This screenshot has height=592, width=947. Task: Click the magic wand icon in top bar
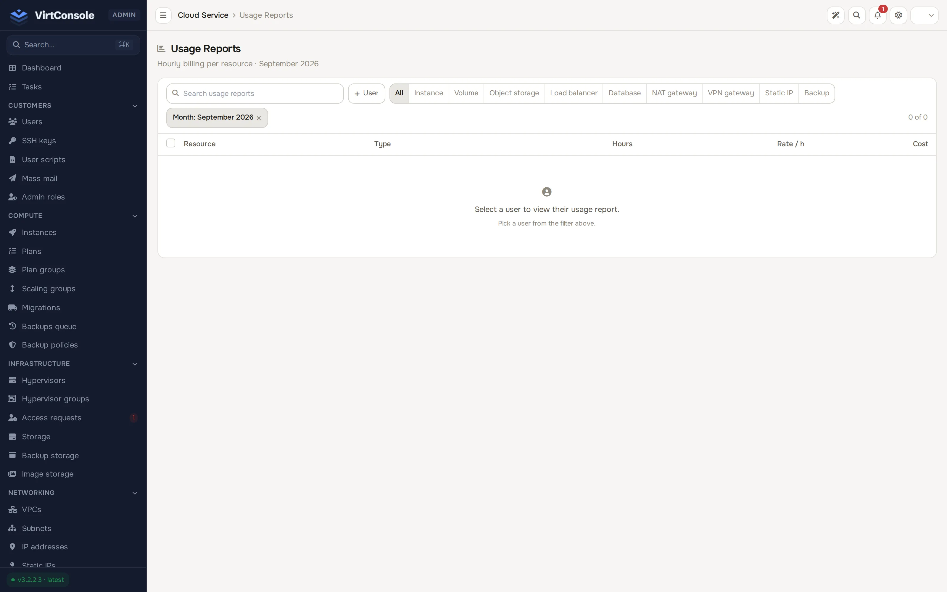coord(835,15)
